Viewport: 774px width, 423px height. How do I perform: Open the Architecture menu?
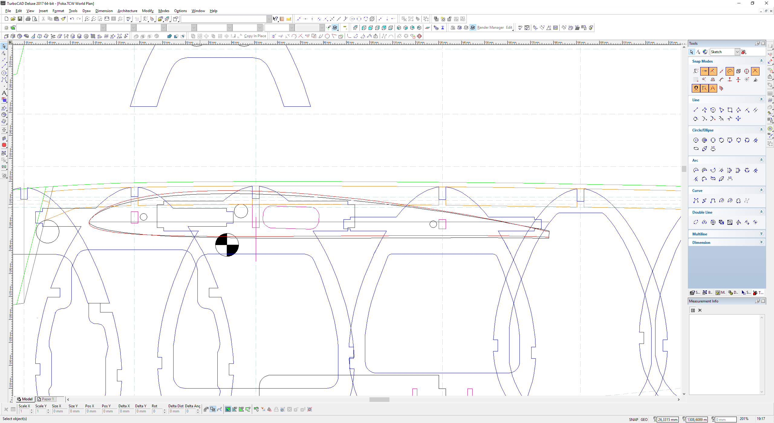coord(127,11)
